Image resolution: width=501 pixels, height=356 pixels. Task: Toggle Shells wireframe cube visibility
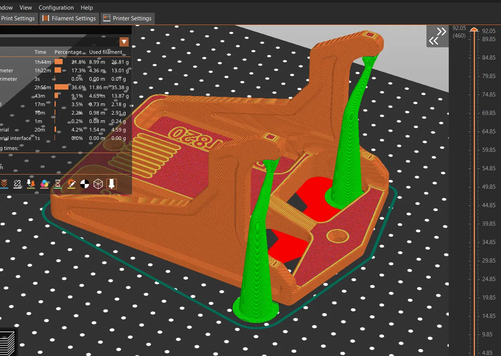(98, 184)
